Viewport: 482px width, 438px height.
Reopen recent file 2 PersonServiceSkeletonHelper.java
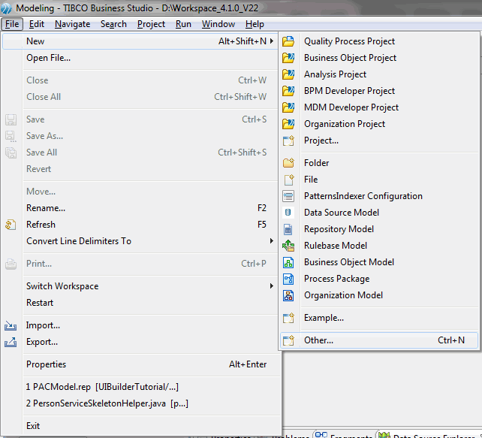tap(140, 403)
